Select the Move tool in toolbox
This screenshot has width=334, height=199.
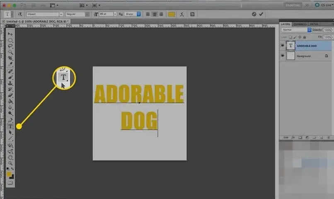(10, 34)
